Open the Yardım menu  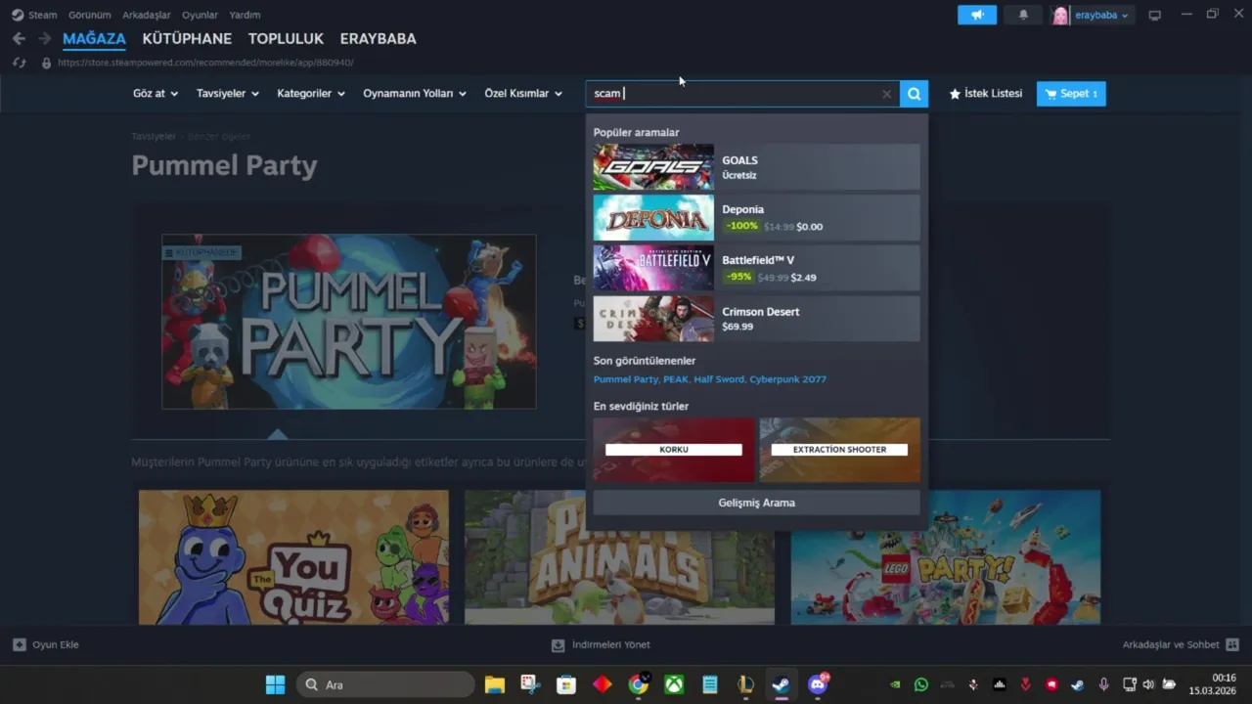point(245,15)
